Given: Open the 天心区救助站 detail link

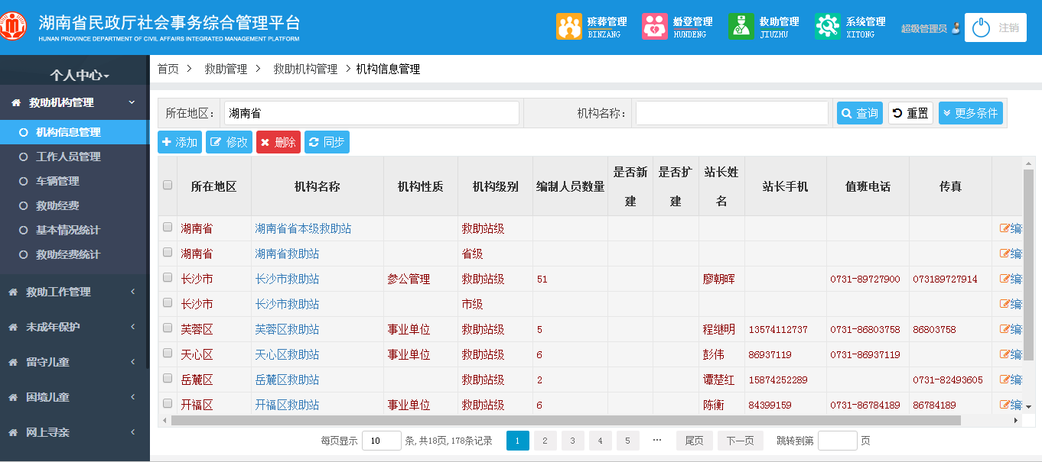Looking at the screenshot, I should (x=288, y=354).
